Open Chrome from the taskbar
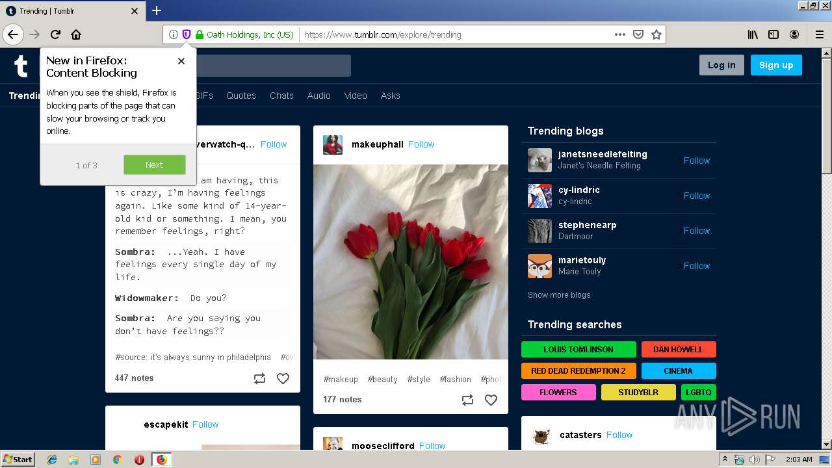Screen dimensions: 832x468 click(x=117, y=460)
